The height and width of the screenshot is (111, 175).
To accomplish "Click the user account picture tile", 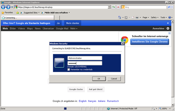I will [59, 63].
